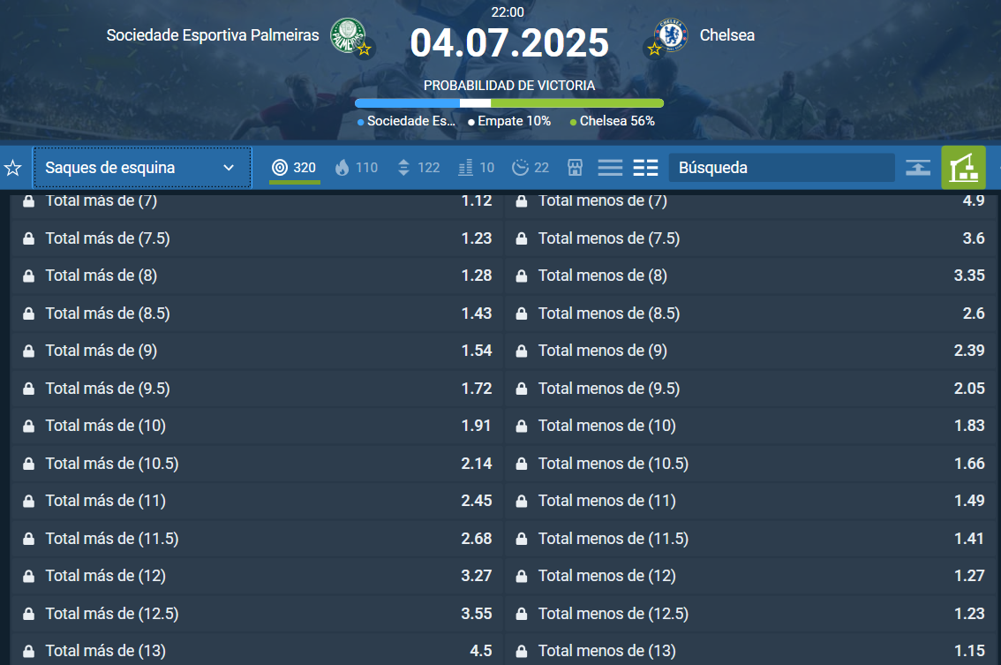
Task: Pick Total más de (8) odds 1.28
Action: [x=257, y=276]
